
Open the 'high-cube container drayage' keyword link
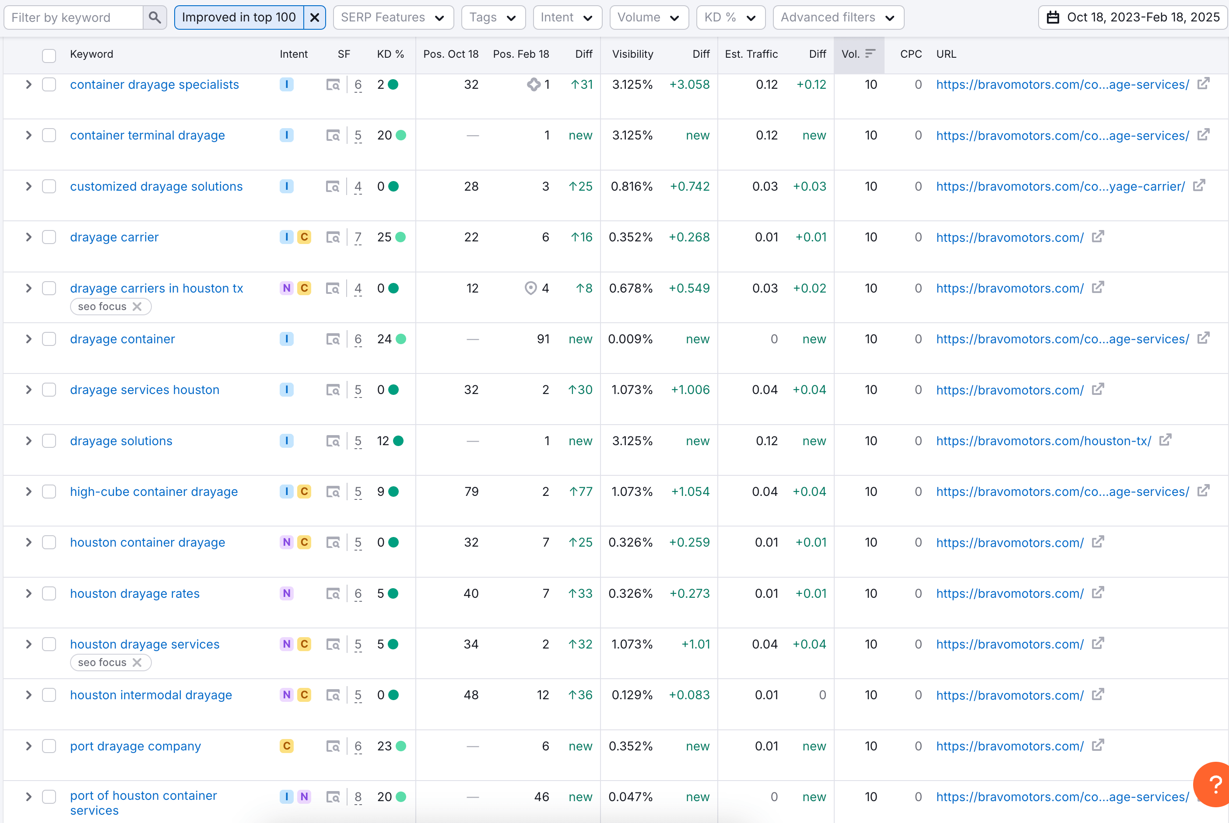(154, 492)
